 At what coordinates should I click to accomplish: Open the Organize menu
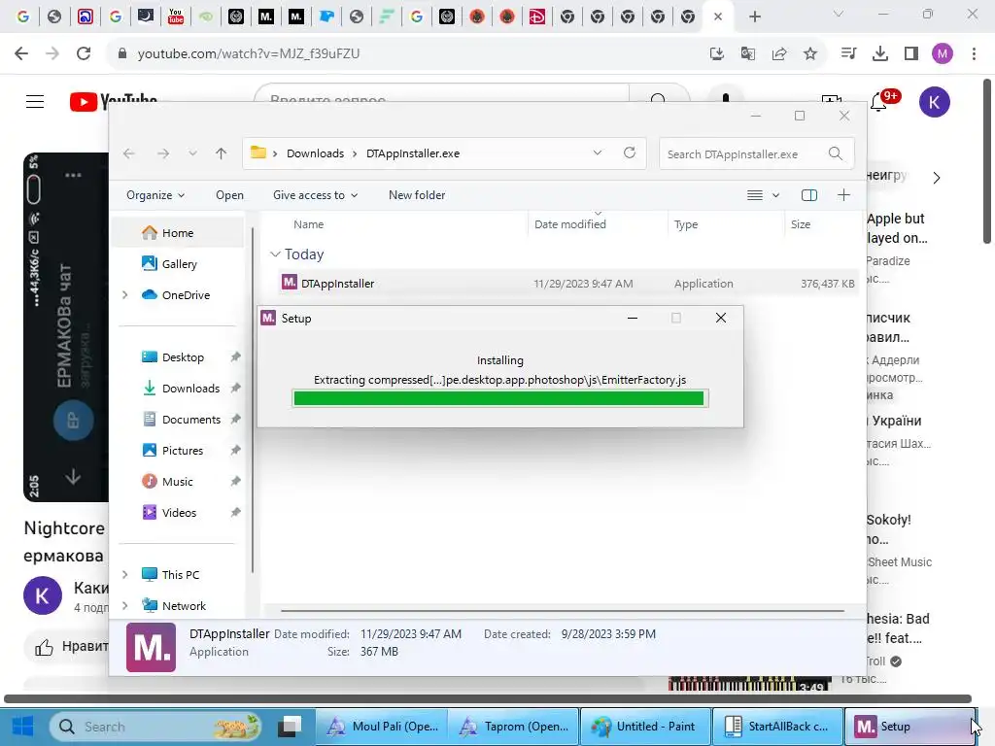(155, 195)
